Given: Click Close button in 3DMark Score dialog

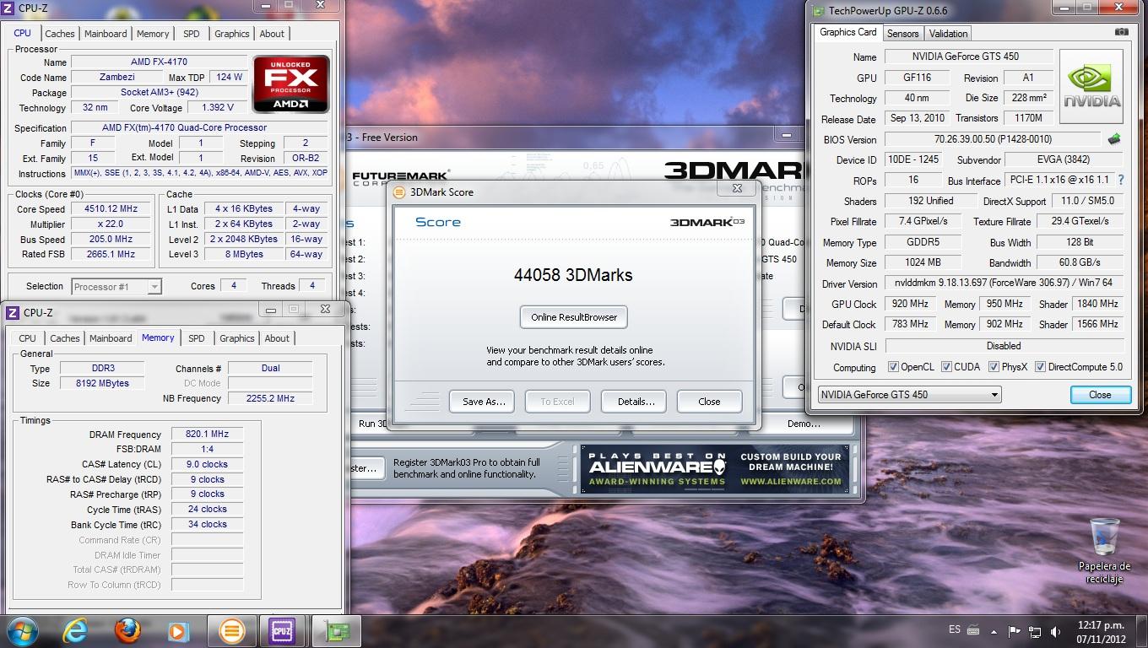Looking at the screenshot, I should [709, 402].
